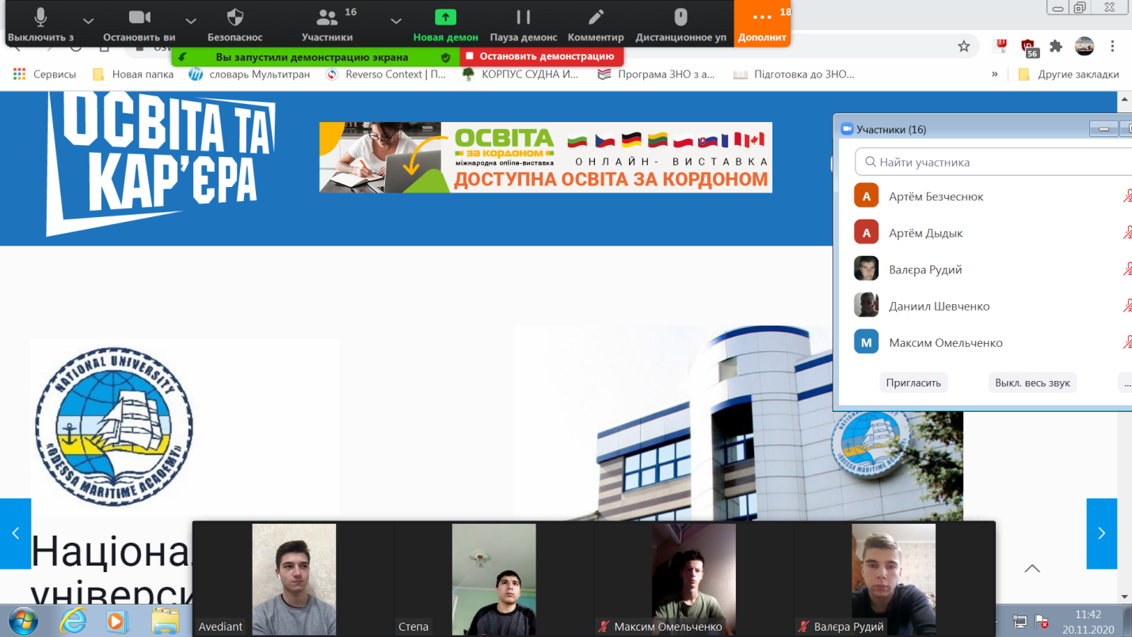Open the Chrome extensions puzzle icon
1132x637 pixels.
coord(1056,47)
